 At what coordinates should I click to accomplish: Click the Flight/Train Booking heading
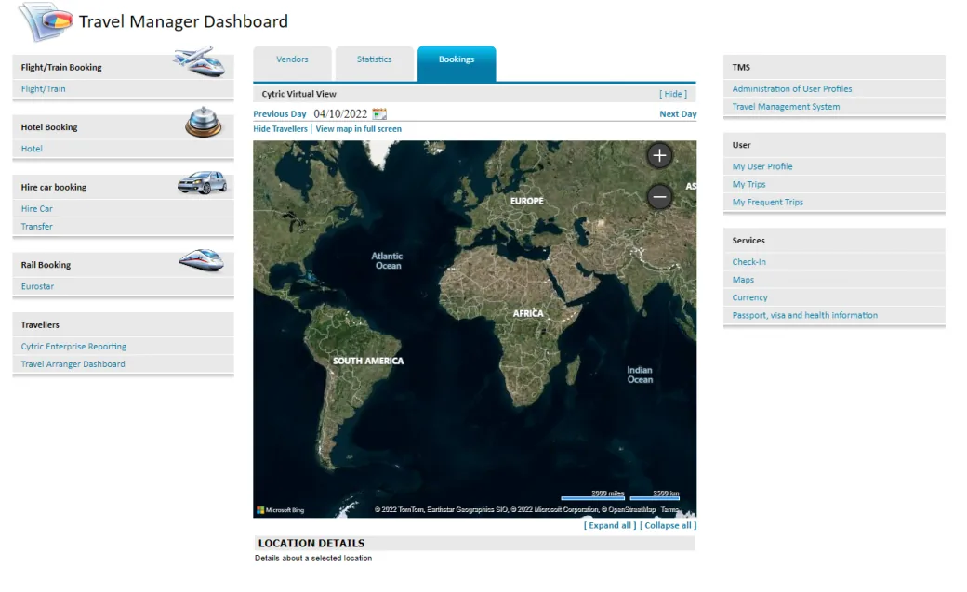pyautogui.click(x=61, y=67)
